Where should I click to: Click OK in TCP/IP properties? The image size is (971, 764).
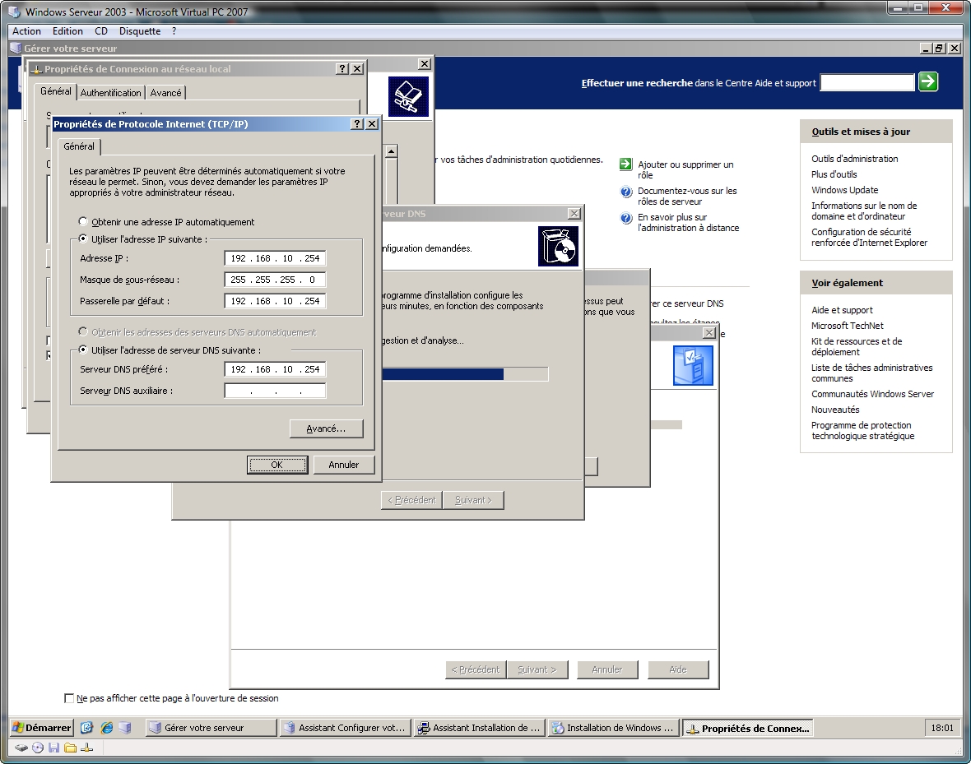tap(276, 465)
